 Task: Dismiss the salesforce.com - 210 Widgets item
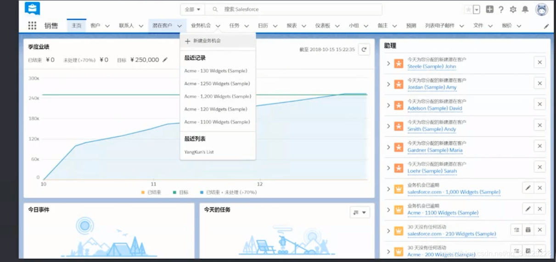pyautogui.click(x=539, y=229)
